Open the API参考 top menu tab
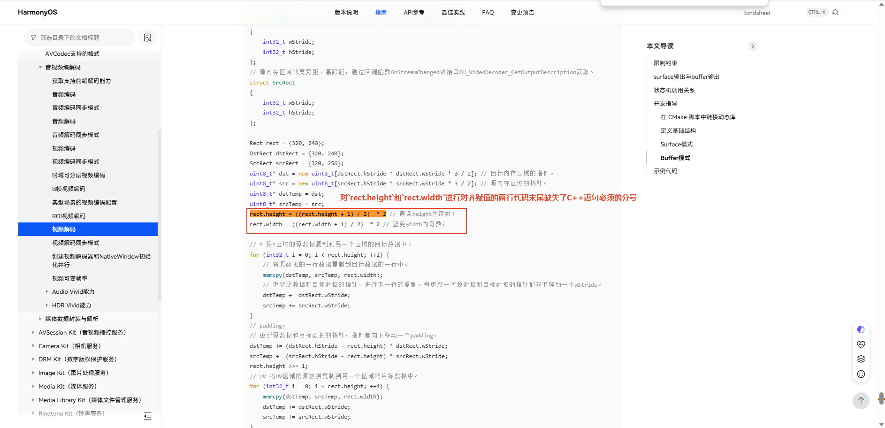 coord(414,12)
